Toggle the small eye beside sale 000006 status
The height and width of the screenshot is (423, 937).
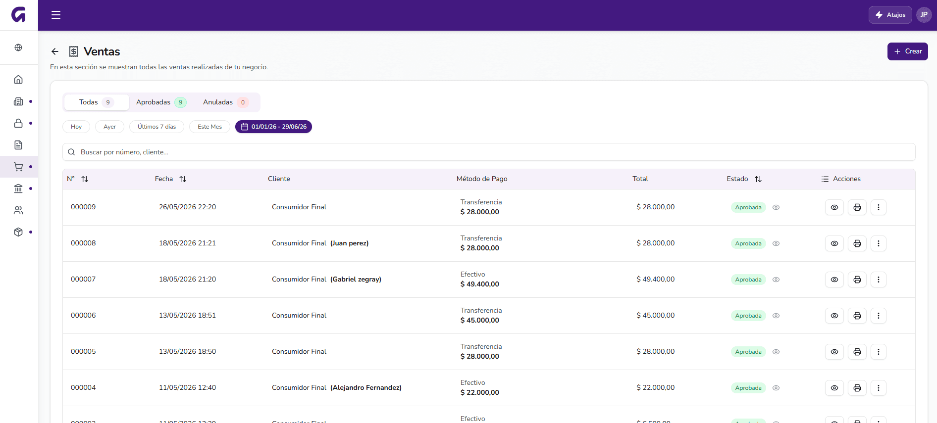(x=776, y=316)
